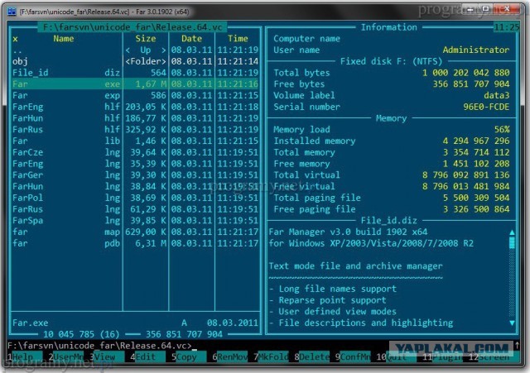
Task: Click the Size column header
Action: pos(146,39)
